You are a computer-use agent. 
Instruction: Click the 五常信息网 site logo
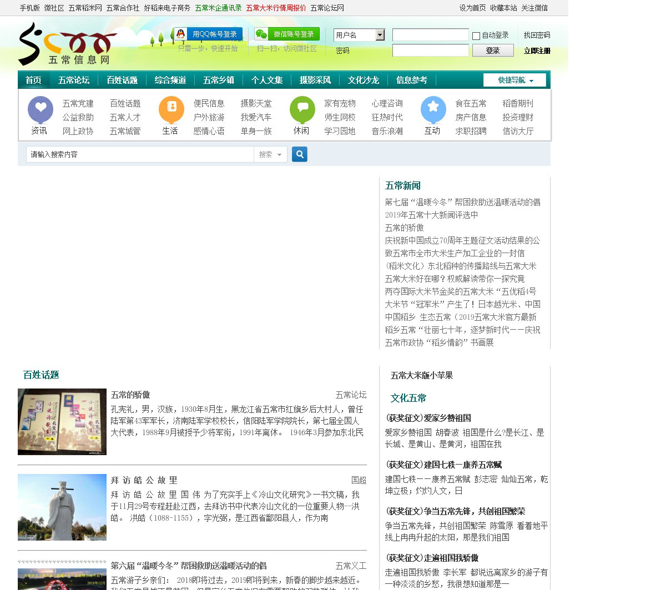pyautogui.click(x=67, y=44)
